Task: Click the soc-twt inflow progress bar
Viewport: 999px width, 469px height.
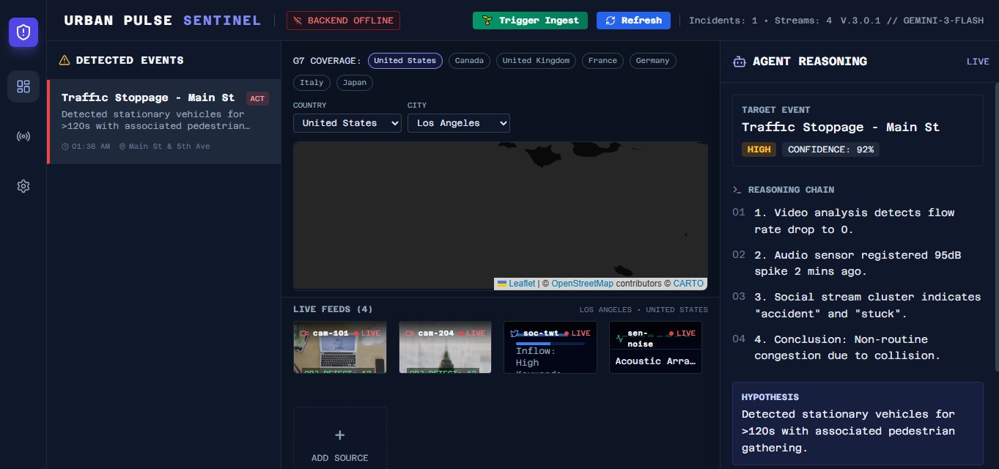Action: [550, 343]
